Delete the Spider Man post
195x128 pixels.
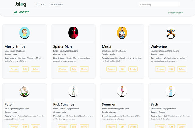tap(84, 69)
